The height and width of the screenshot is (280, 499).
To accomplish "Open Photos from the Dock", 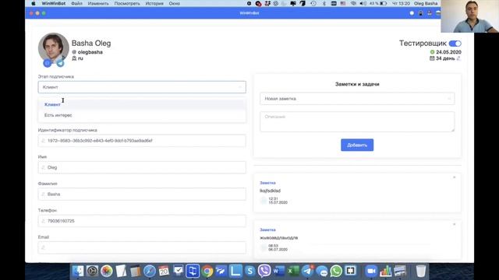I will (107, 271).
